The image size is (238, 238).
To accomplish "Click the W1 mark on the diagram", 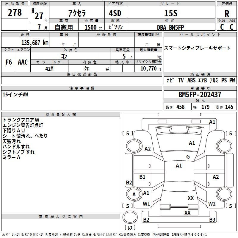I will click(x=146, y=204).
